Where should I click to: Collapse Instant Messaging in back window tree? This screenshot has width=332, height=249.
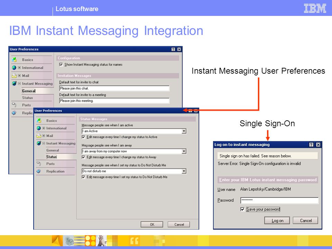[x=19, y=83]
